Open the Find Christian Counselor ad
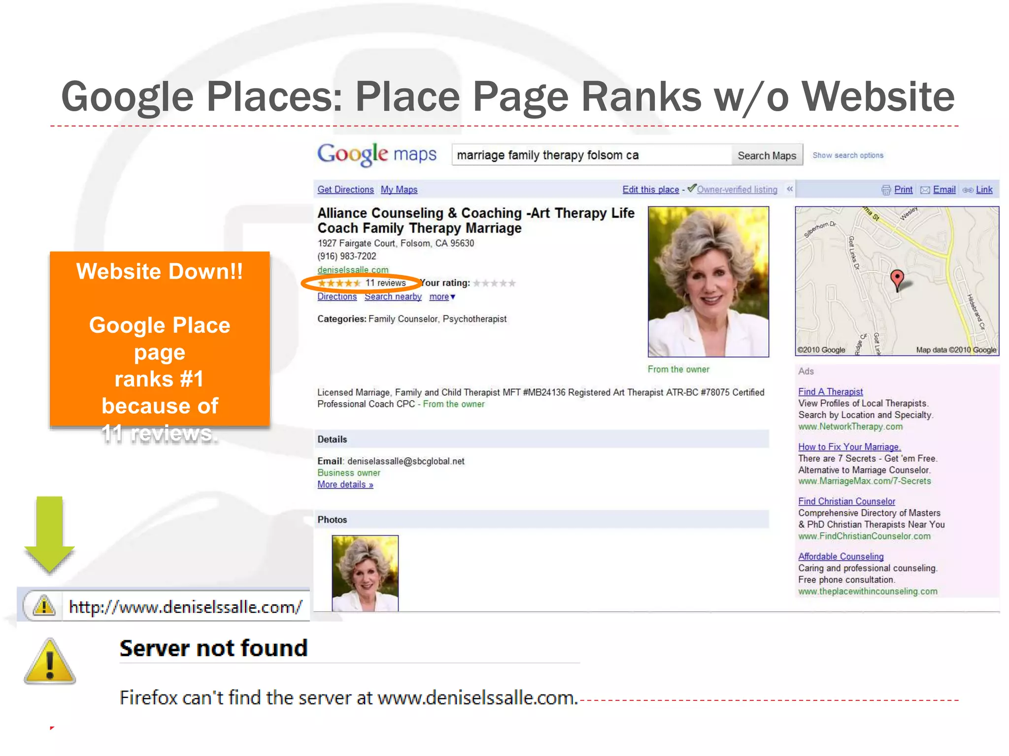This screenshot has width=1009, height=756. [x=846, y=501]
